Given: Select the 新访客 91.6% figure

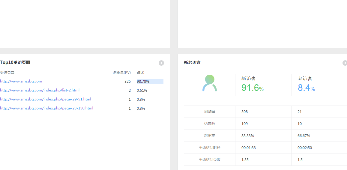Looking at the screenshot, I should (252, 88).
